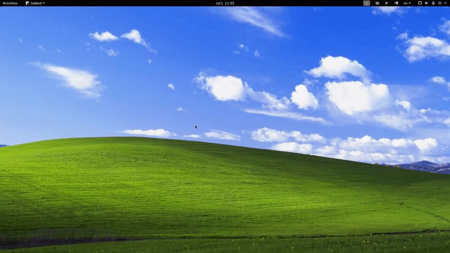Open the Telegram paper plane tray icon
The width and height of the screenshot is (450, 253).
click(x=396, y=3)
